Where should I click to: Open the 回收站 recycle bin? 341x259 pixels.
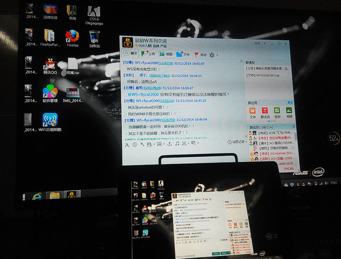click(x=94, y=39)
